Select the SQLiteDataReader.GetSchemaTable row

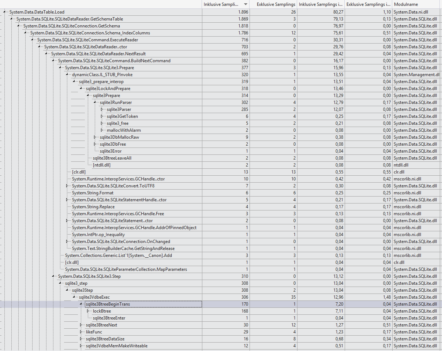pos(70,19)
